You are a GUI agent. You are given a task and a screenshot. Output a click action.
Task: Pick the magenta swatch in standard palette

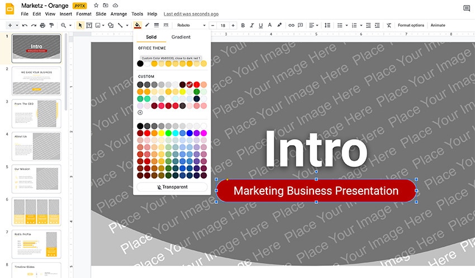pos(203,133)
